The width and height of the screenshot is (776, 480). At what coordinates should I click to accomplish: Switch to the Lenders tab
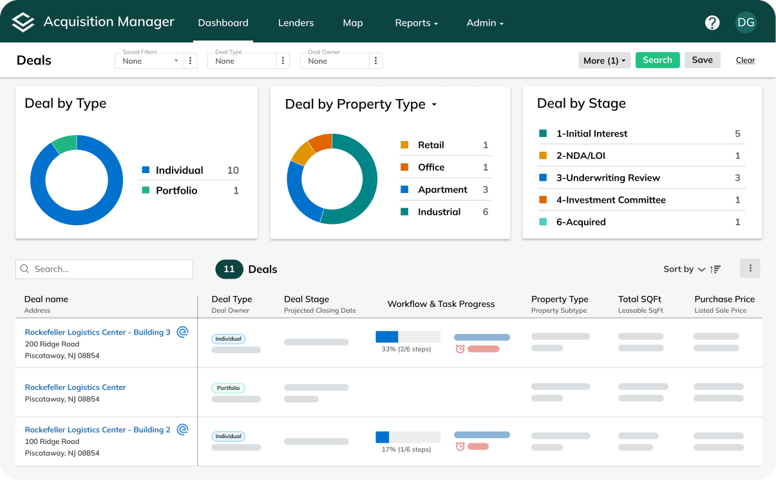(x=296, y=23)
